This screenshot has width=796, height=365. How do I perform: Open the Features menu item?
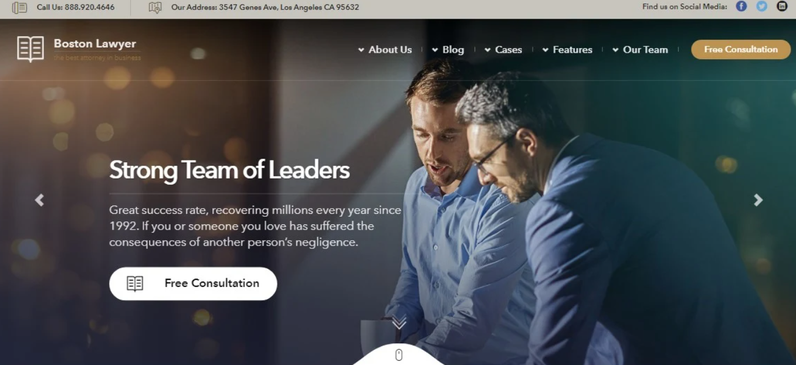(567, 50)
